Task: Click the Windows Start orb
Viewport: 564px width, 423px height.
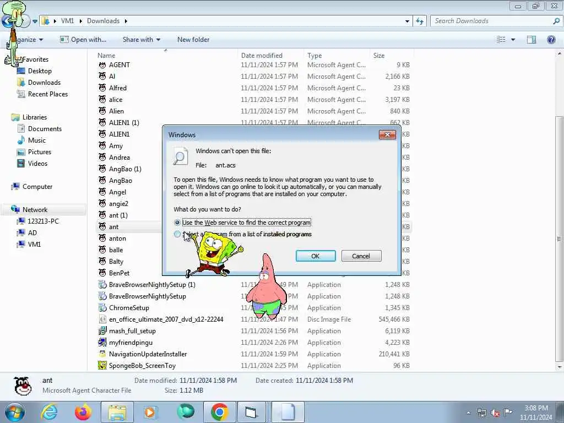Action: coord(15,412)
